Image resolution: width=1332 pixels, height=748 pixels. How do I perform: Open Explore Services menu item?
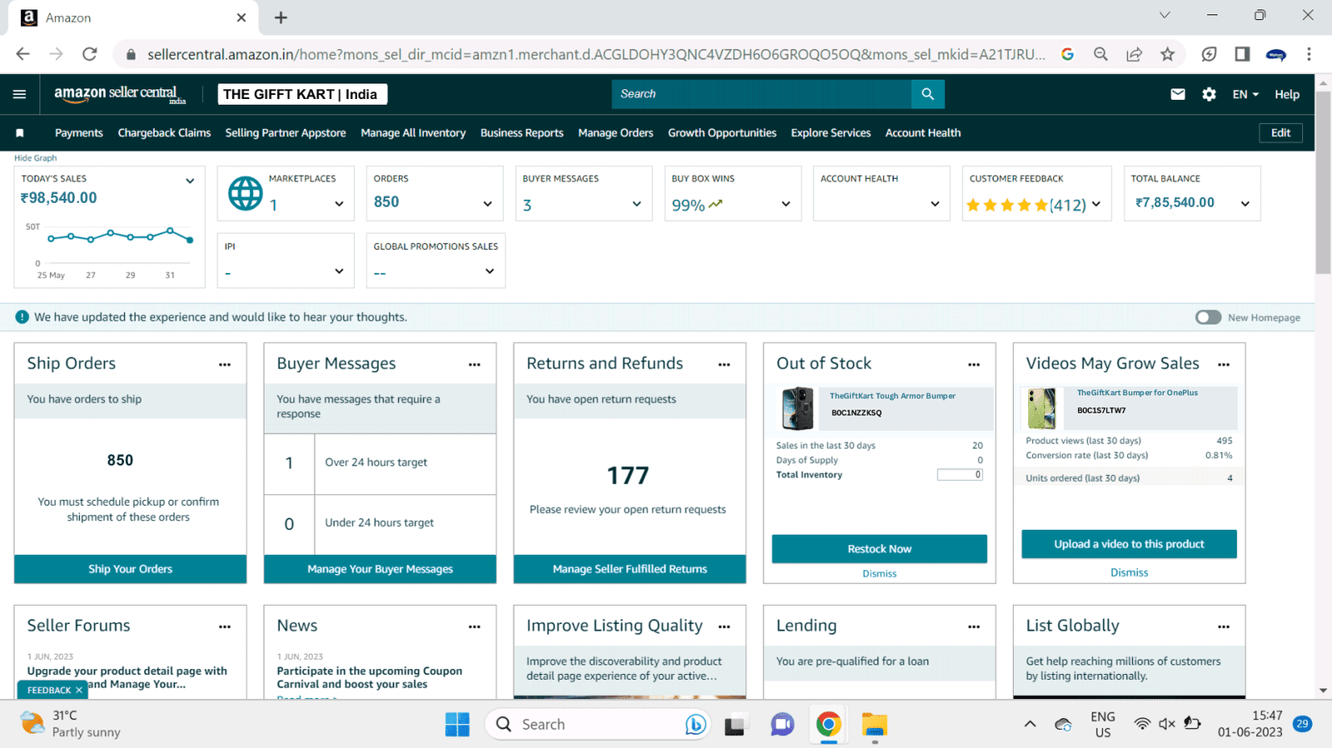(831, 133)
